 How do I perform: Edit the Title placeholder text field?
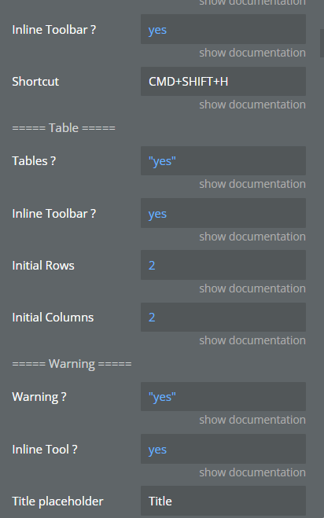click(x=223, y=501)
